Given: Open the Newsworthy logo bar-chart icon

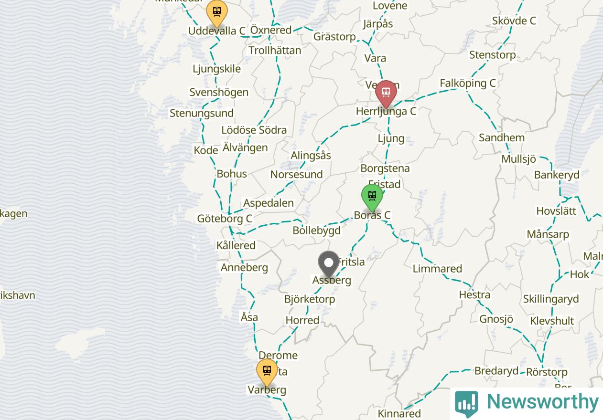Looking at the screenshot, I should pos(466,403).
